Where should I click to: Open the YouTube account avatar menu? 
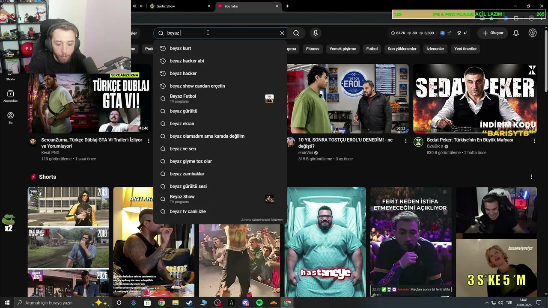pyautogui.click(x=533, y=33)
